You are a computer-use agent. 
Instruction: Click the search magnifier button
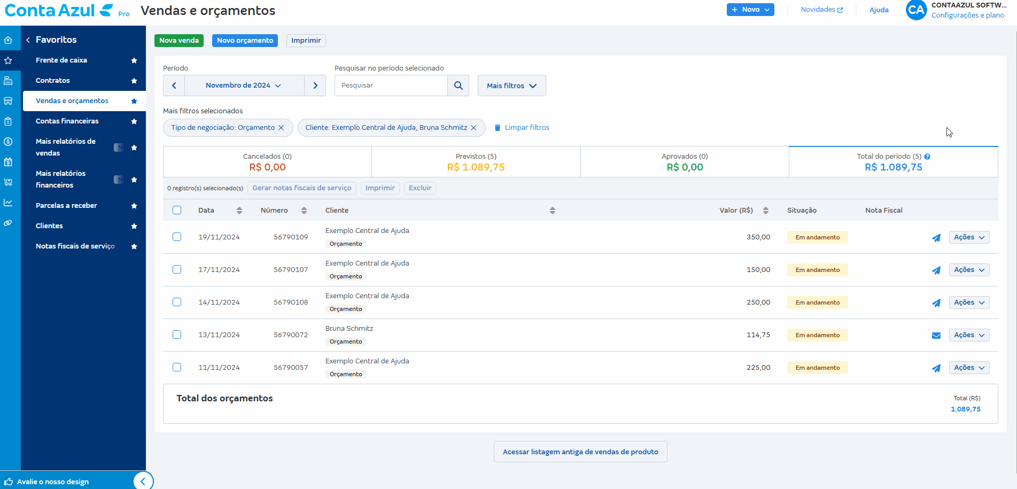click(x=458, y=86)
